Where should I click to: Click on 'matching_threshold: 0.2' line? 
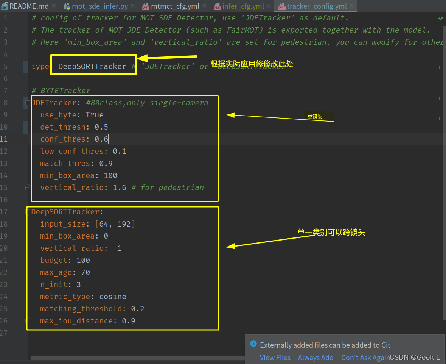92,309
